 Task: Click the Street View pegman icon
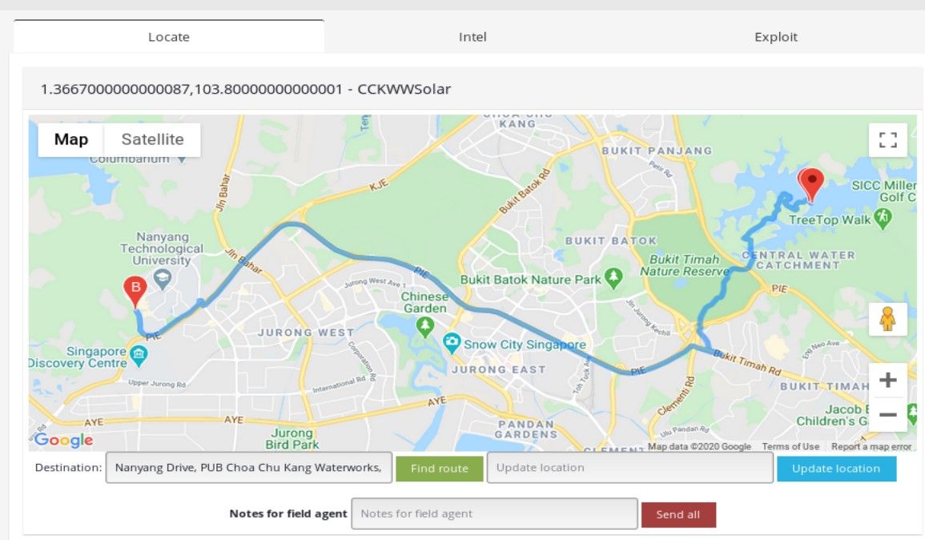click(888, 320)
